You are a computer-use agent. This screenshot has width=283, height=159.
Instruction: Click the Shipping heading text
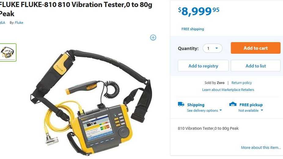196,105
